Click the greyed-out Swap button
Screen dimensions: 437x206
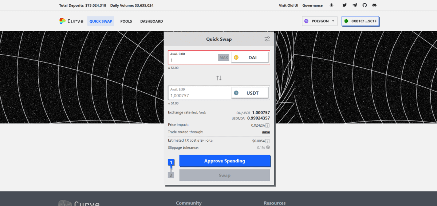point(225,175)
